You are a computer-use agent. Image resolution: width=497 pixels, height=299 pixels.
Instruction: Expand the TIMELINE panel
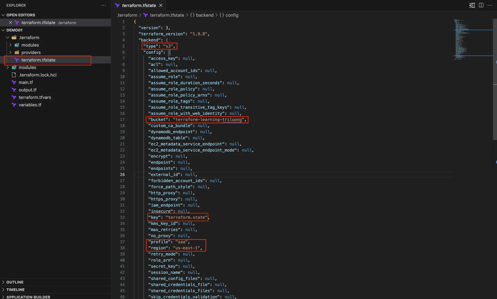[15, 290]
